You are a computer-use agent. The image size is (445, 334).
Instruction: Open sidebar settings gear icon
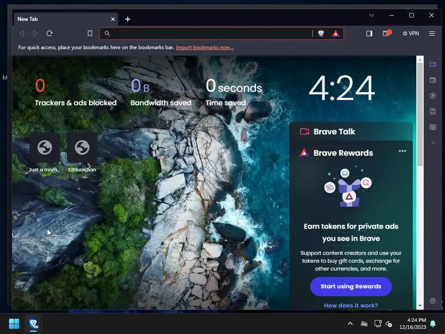(x=433, y=301)
